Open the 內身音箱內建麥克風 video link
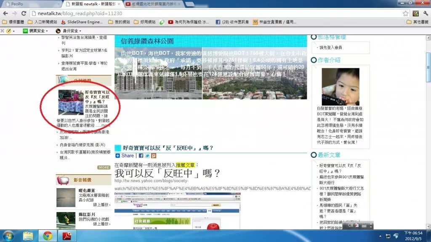431x242 pixels. (82, 145)
